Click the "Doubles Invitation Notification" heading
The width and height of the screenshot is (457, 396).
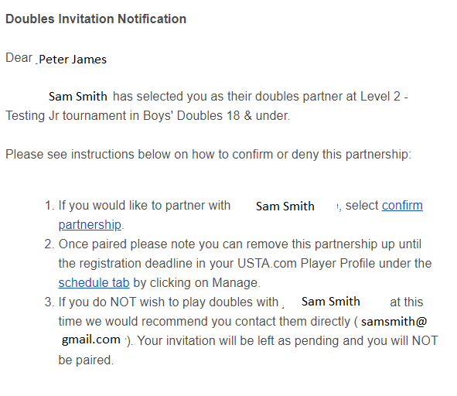96,19
